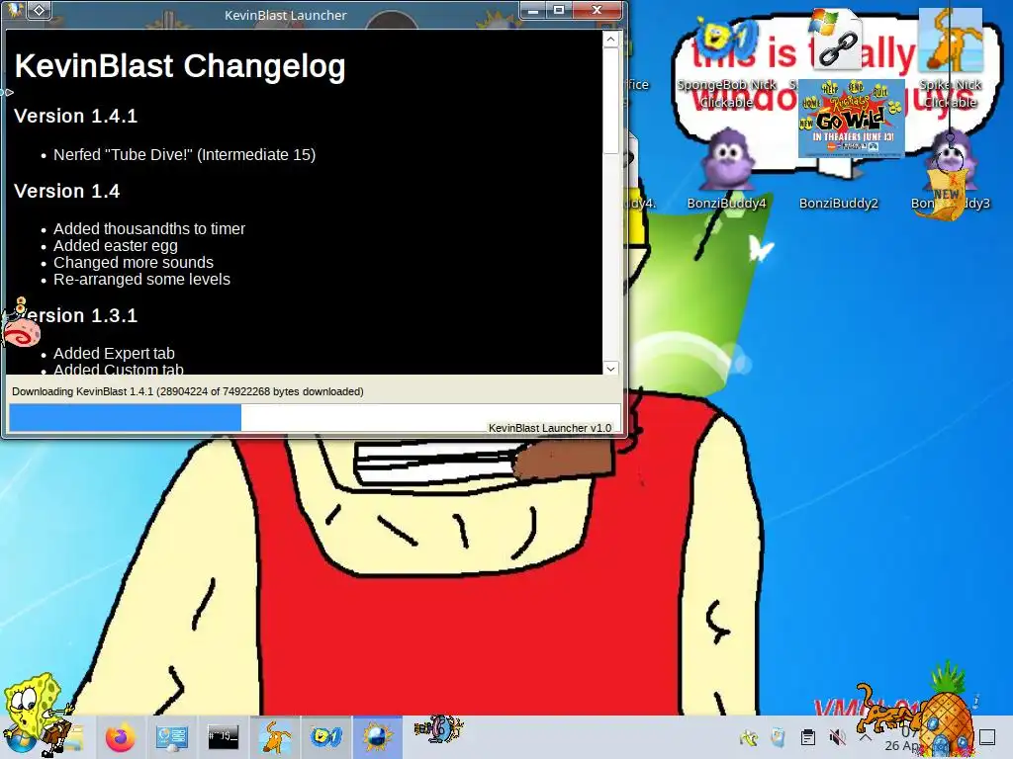This screenshot has width=1013, height=759.
Task: Launch BonziBuddy3 desktop icon
Action: pos(950,169)
